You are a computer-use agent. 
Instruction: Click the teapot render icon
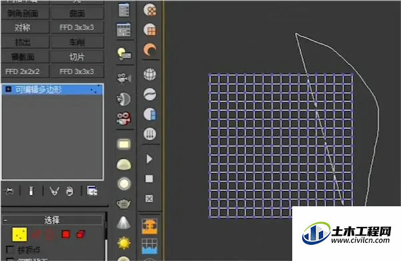tap(124, 204)
